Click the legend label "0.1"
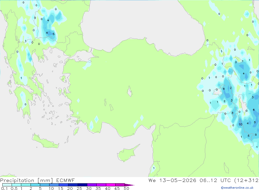The image size is (259, 190). [4, 188]
